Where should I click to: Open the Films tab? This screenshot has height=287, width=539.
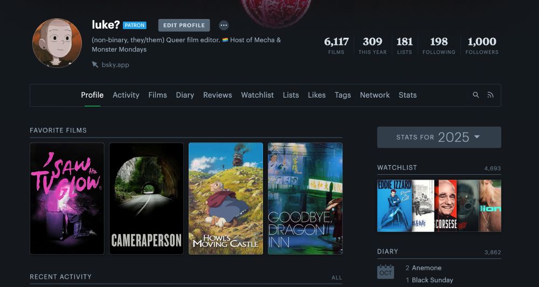click(157, 95)
